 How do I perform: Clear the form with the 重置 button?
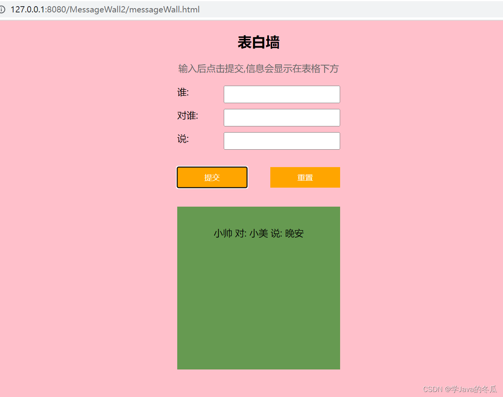[x=305, y=178]
